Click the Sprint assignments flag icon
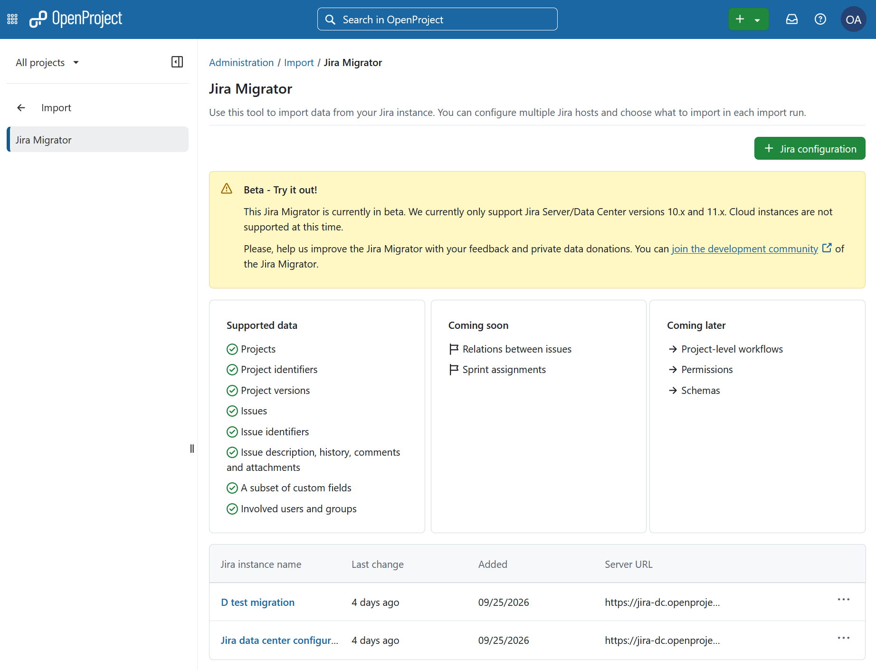This screenshot has width=876, height=670. [x=454, y=370]
